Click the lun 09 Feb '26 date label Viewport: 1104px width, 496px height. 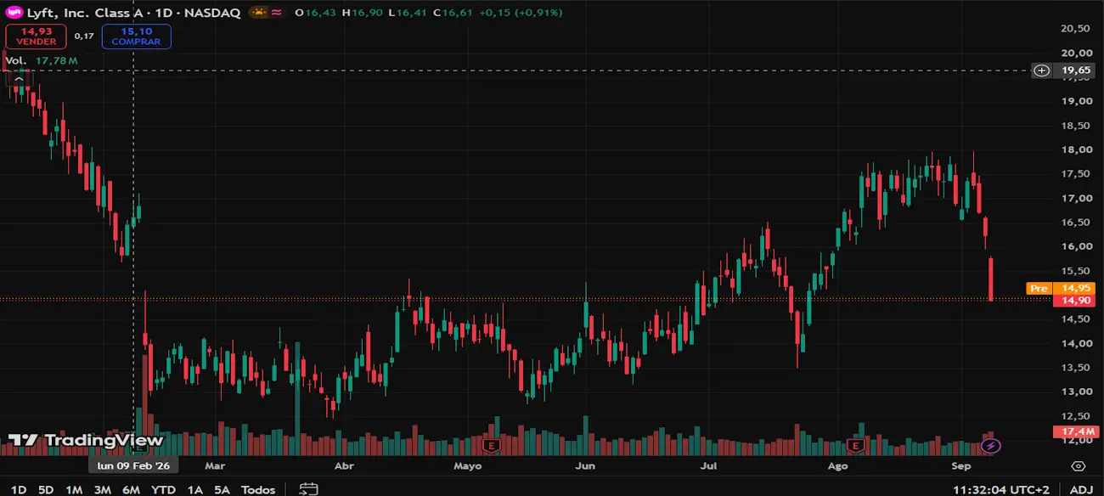(133, 466)
